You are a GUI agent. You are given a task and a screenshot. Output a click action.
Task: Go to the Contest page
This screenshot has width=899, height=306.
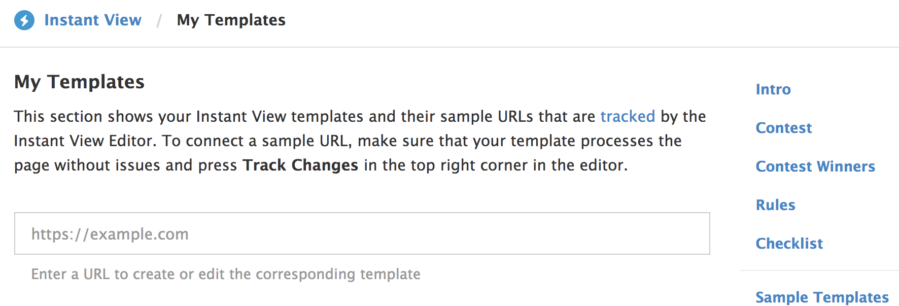(783, 128)
